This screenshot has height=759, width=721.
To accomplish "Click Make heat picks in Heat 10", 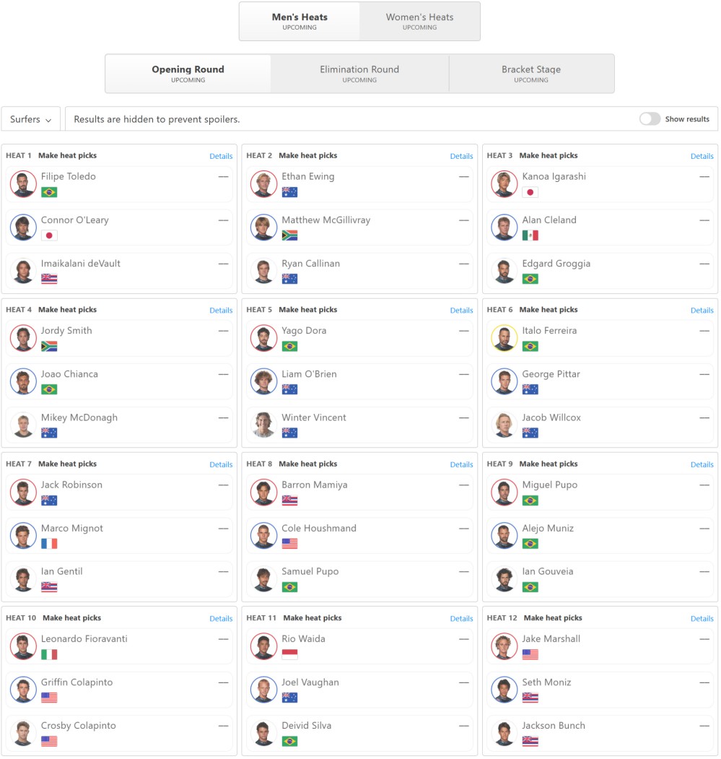I will click(x=71, y=617).
